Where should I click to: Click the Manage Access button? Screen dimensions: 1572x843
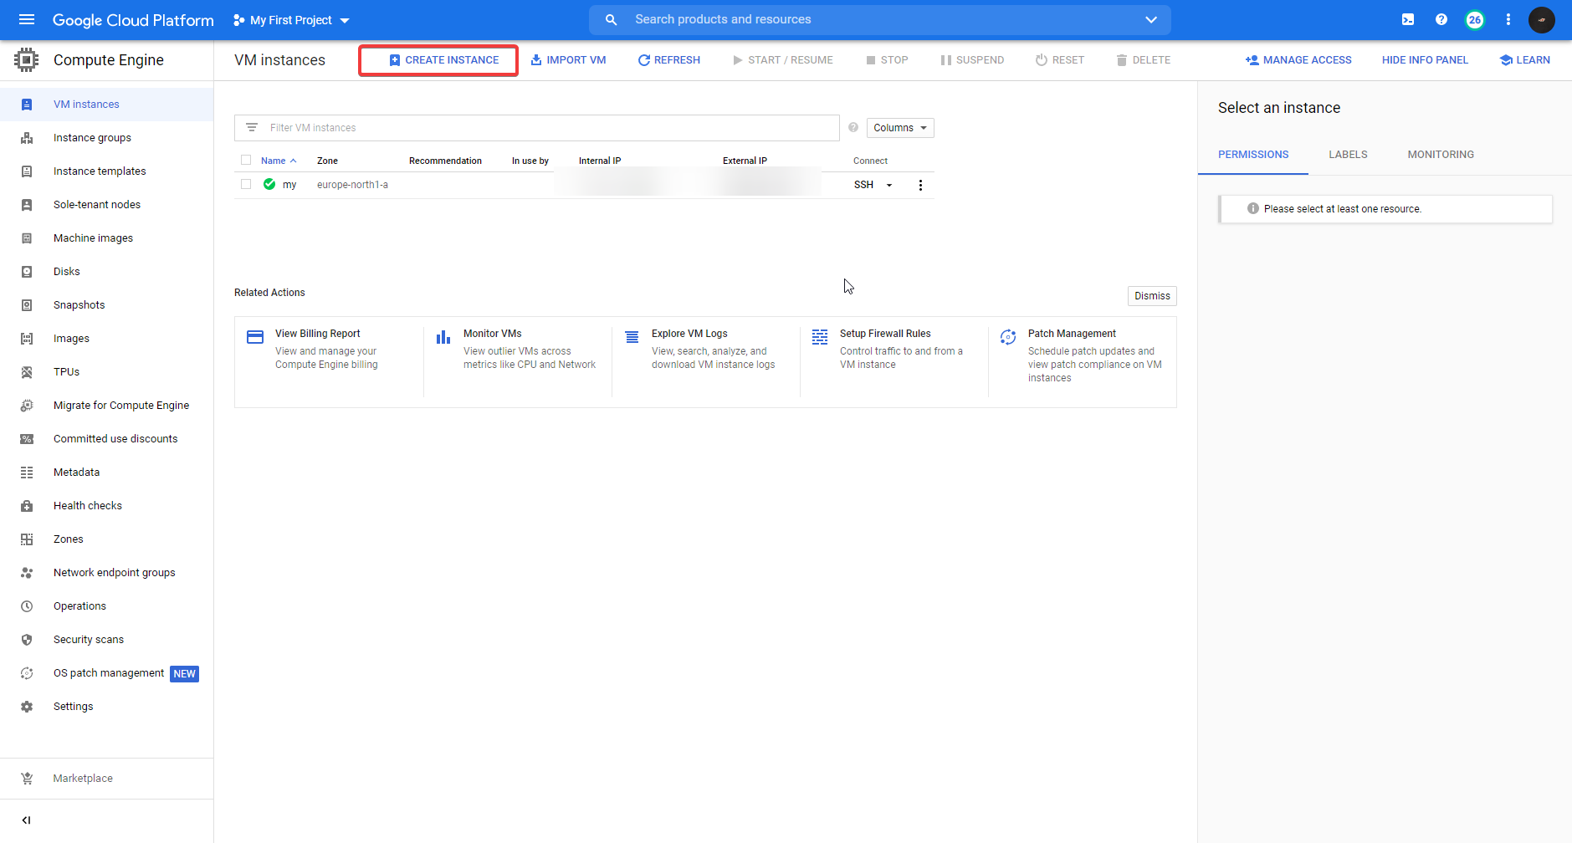[1298, 60]
